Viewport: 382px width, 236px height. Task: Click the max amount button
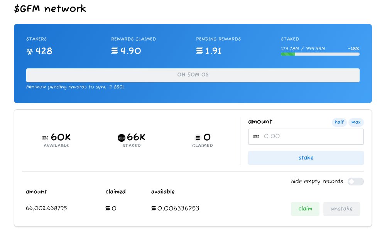coord(356,122)
